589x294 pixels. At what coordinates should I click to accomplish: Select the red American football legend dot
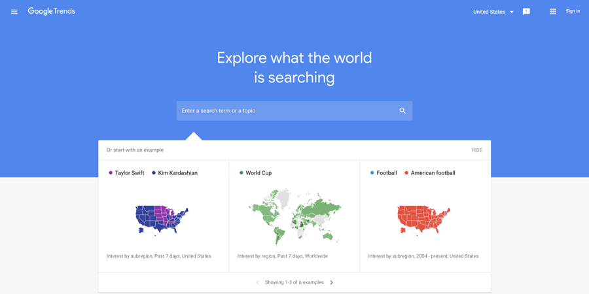(406, 173)
